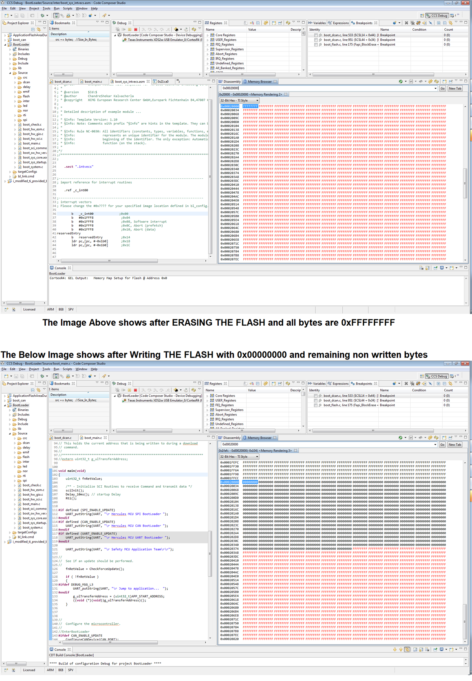Screen dimensions: 472x681
Task: Click 'Licensed' in upper window status bar
Action: pos(29,310)
